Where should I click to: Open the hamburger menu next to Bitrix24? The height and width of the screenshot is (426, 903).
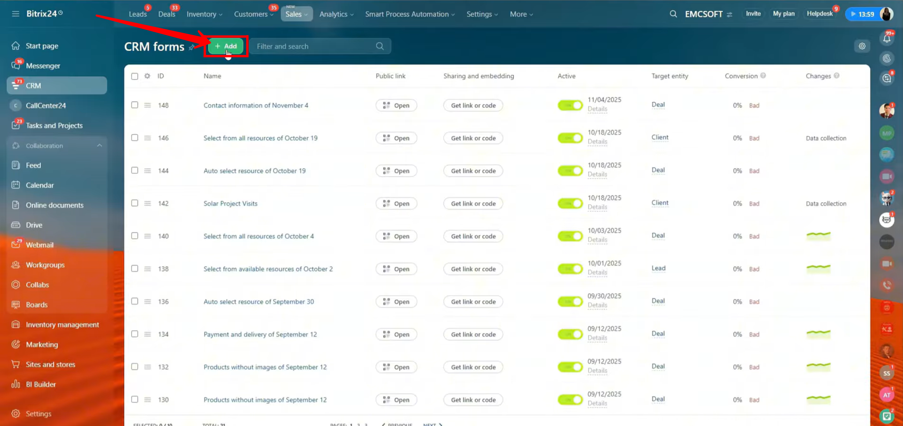[x=16, y=14]
